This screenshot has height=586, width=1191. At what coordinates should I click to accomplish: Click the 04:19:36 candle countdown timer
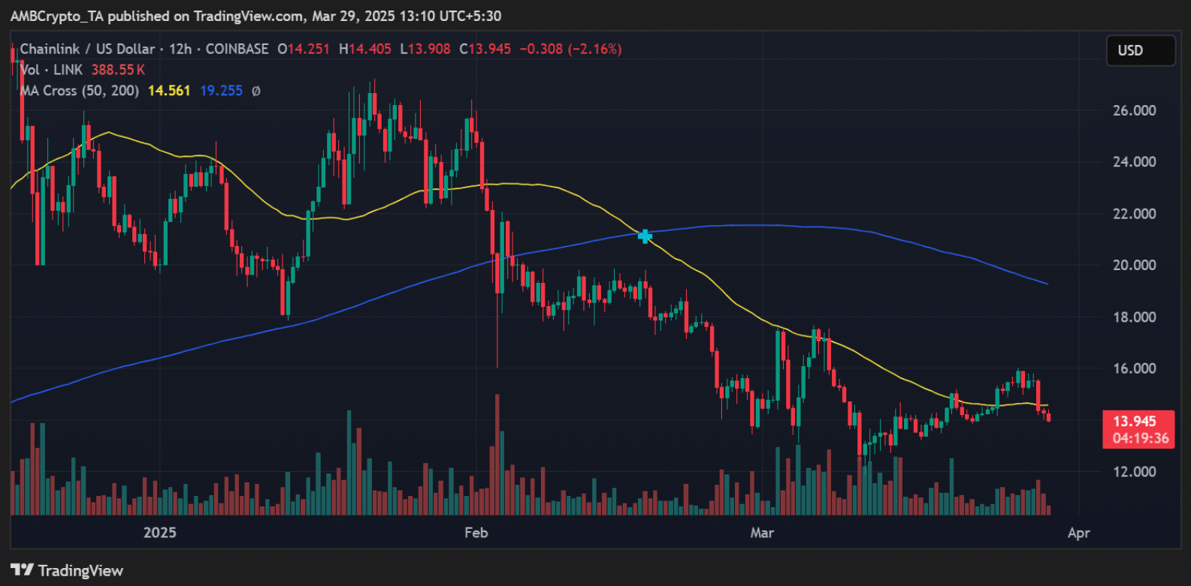tap(1140, 438)
